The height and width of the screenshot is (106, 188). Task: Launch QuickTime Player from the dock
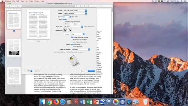(129, 102)
